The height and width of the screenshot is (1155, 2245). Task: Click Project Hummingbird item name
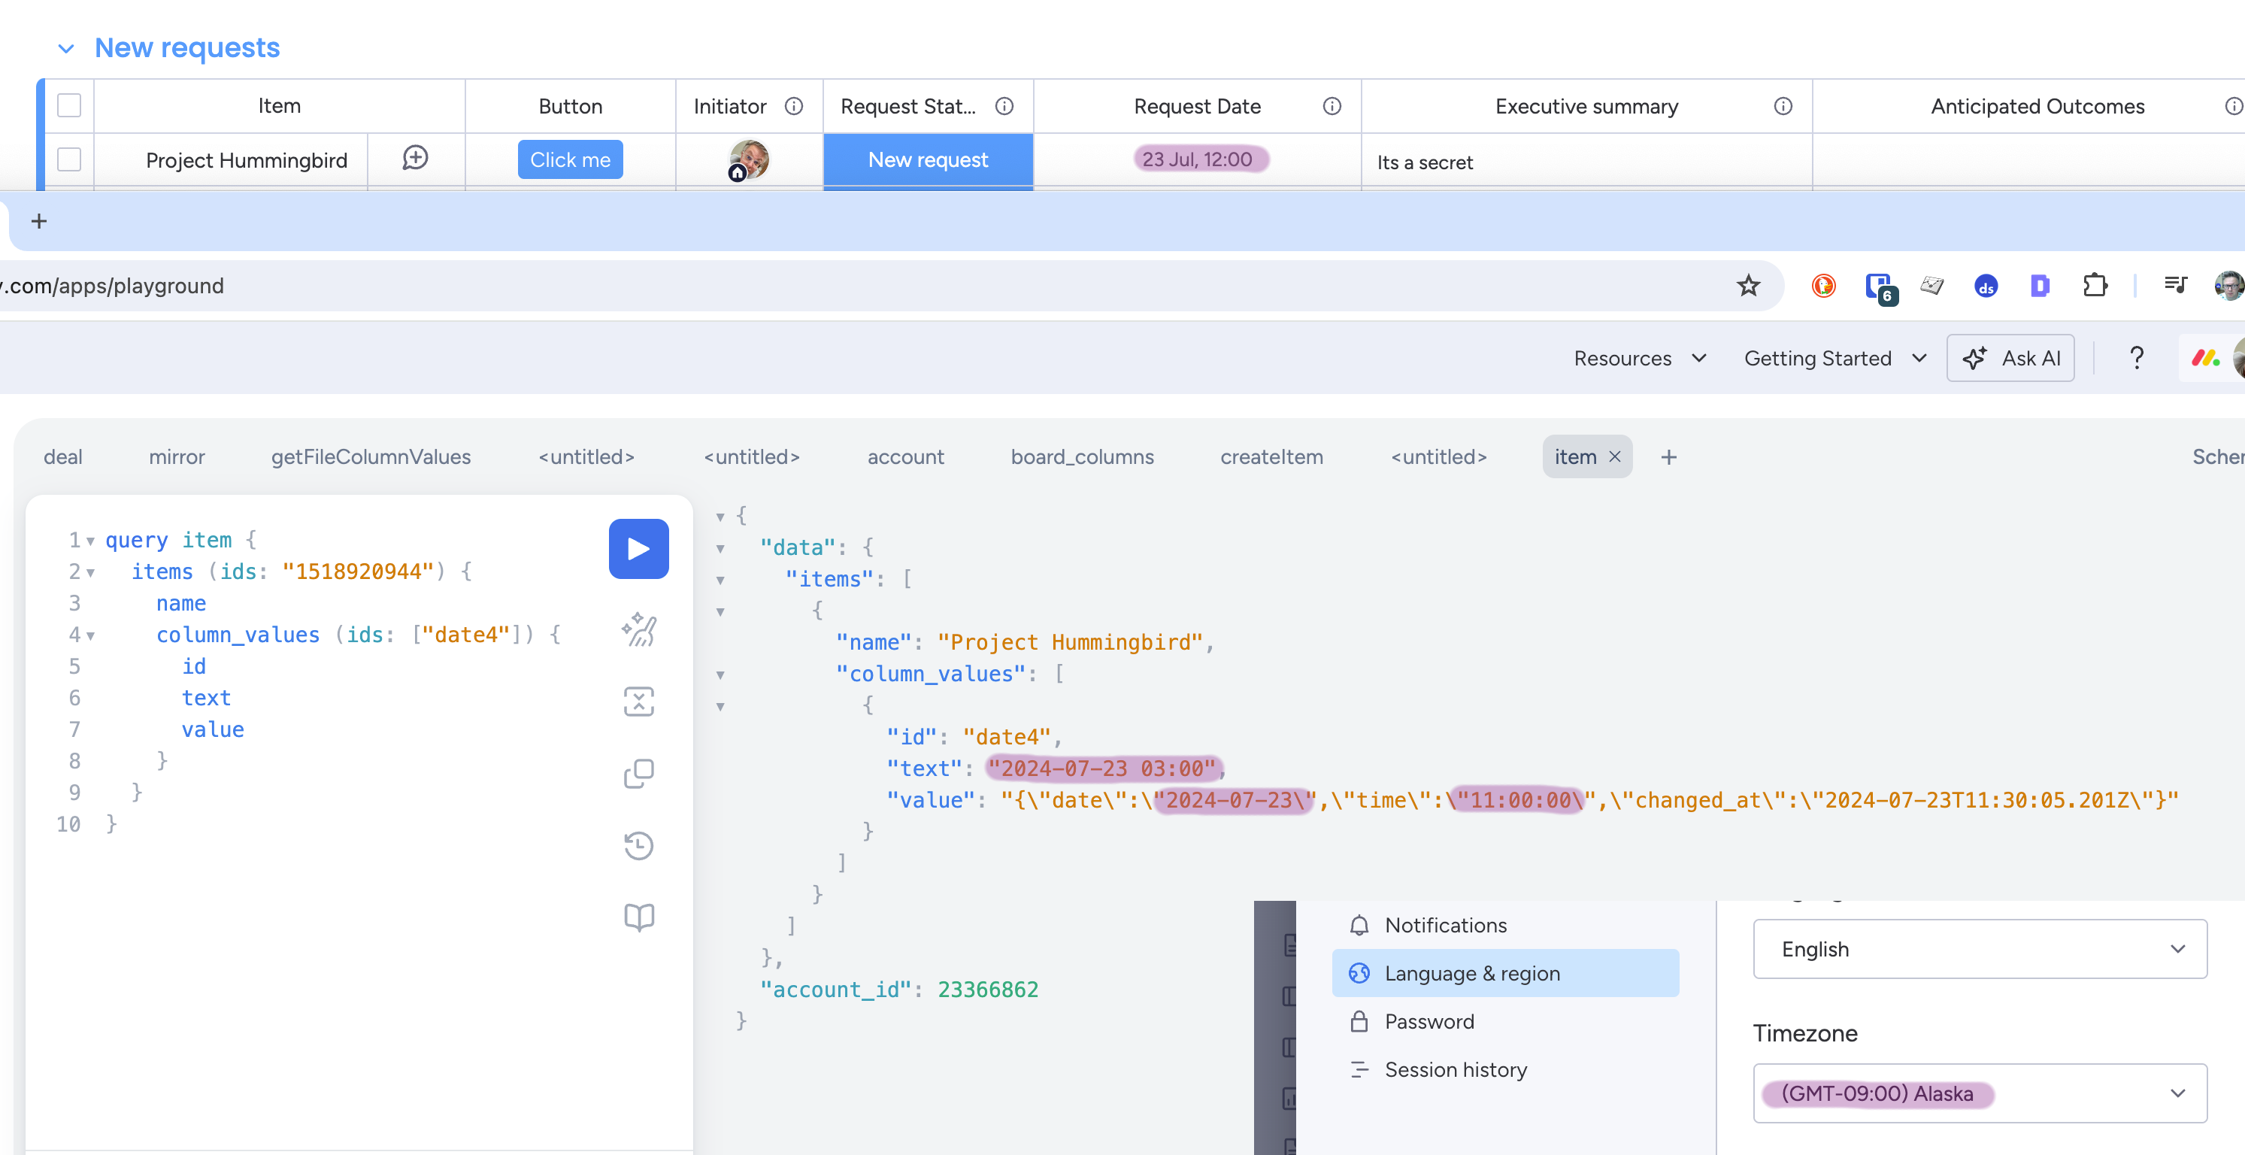[247, 160]
